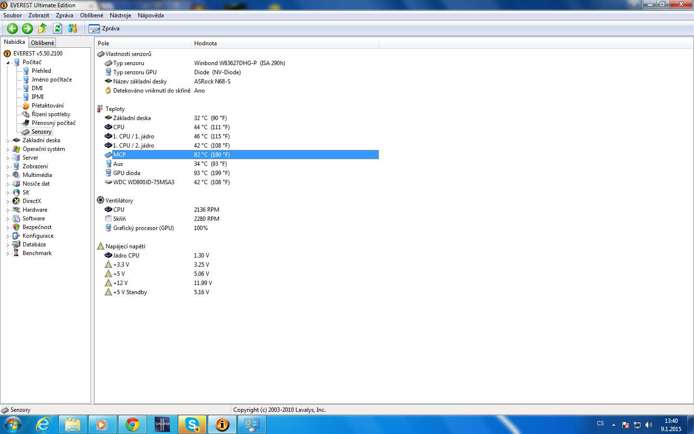The width and height of the screenshot is (694, 434).
Task: Open Skype from the taskbar
Action: click(192, 425)
